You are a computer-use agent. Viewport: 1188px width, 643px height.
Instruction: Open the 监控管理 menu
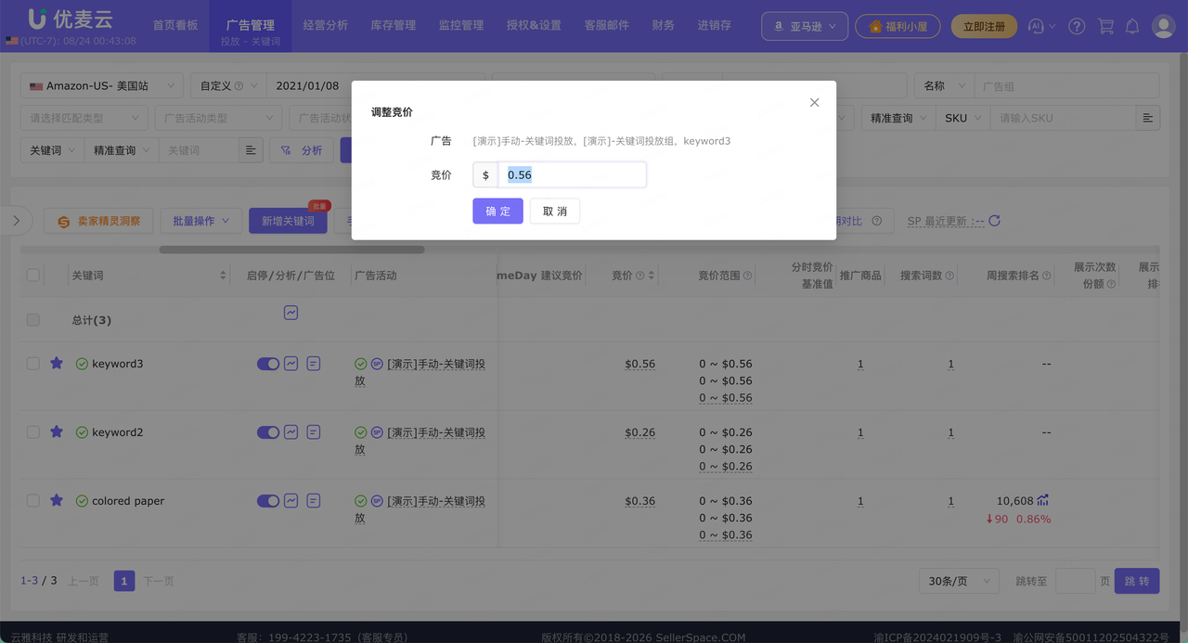click(461, 25)
